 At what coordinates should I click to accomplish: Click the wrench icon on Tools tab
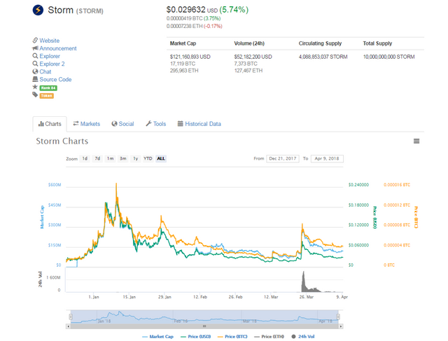point(148,123)
